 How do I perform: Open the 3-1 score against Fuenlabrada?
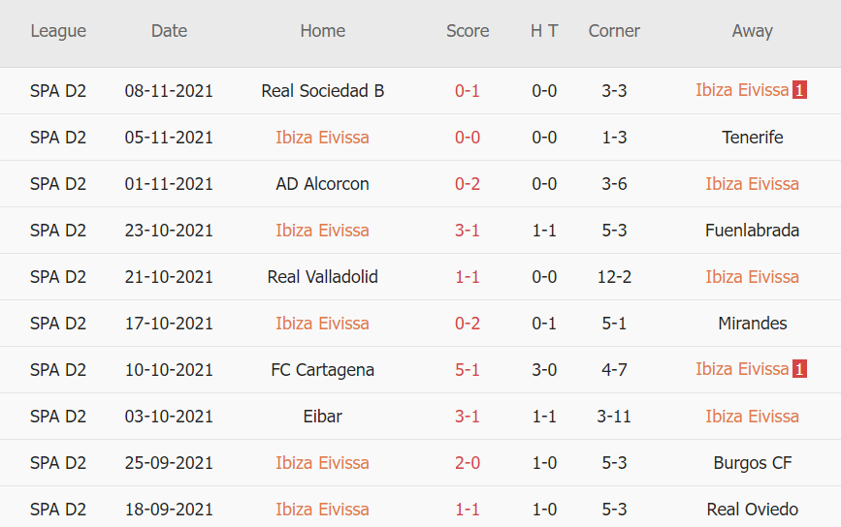coord(468,231)
